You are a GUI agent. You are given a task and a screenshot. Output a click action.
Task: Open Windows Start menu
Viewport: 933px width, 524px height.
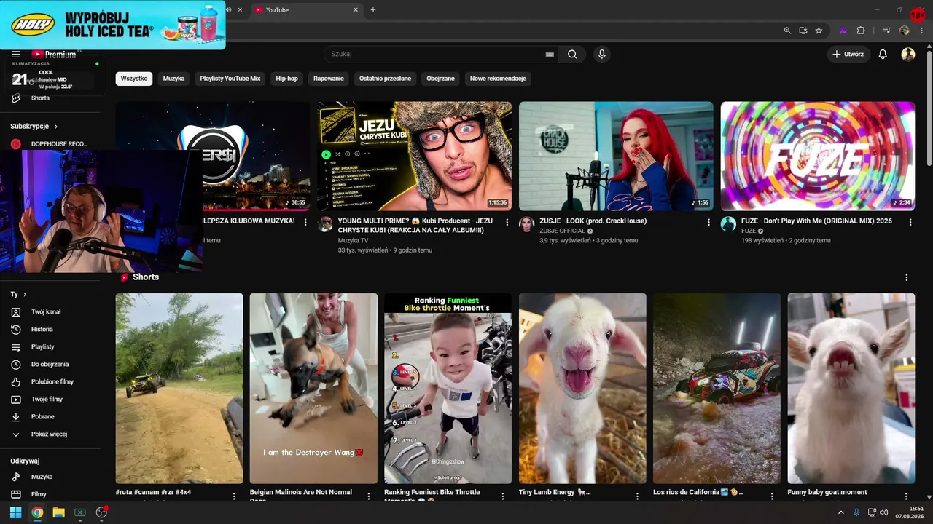[x=15, y=512]
